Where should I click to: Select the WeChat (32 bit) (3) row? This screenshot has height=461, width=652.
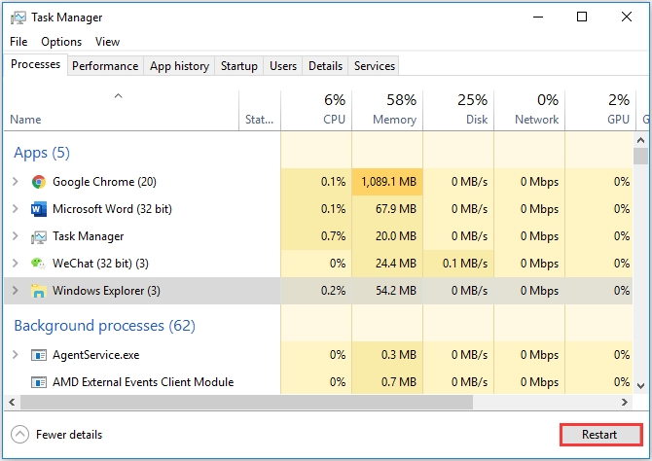[x=318, y=264]
